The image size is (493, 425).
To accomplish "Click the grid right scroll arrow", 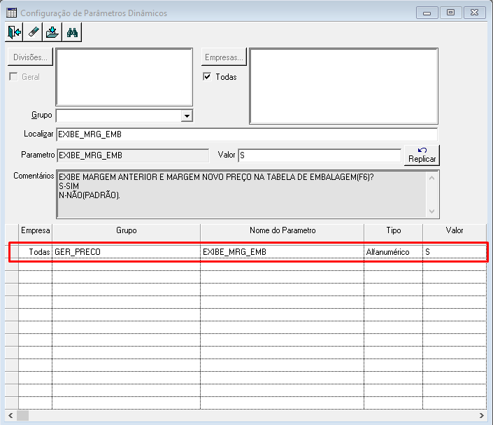I will 481,416.
